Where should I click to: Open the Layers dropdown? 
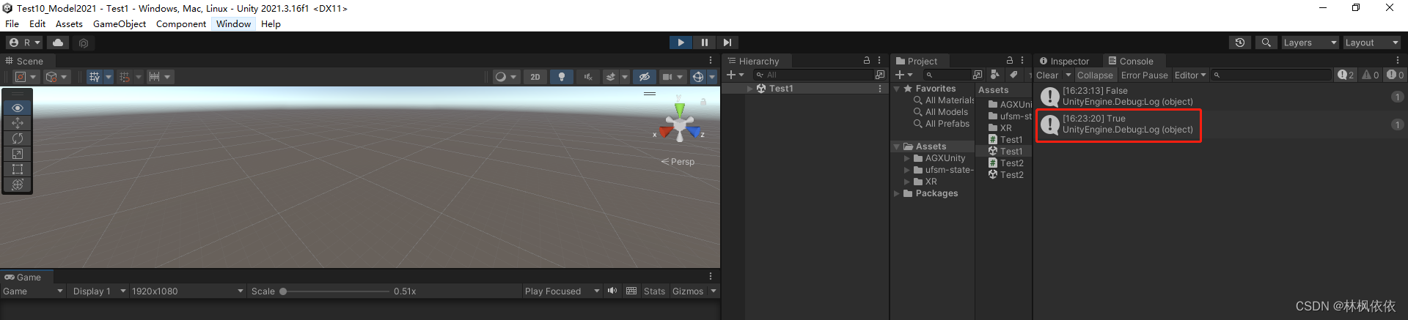tap(1310, 42)
